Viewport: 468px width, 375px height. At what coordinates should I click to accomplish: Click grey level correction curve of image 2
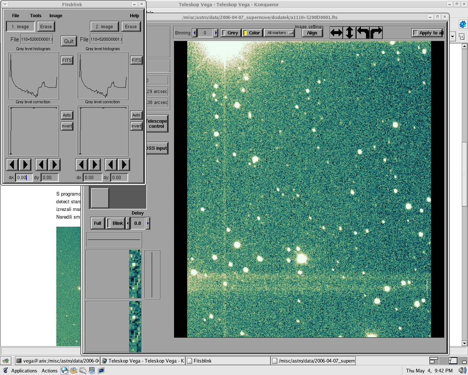pos(103,131)
